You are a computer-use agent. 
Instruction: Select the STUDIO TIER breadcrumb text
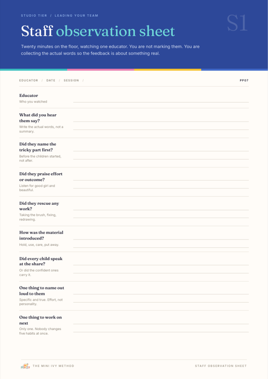34,15
